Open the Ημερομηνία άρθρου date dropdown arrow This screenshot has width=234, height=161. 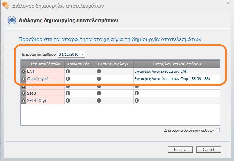pyautogui.click(x=82, y=54)
